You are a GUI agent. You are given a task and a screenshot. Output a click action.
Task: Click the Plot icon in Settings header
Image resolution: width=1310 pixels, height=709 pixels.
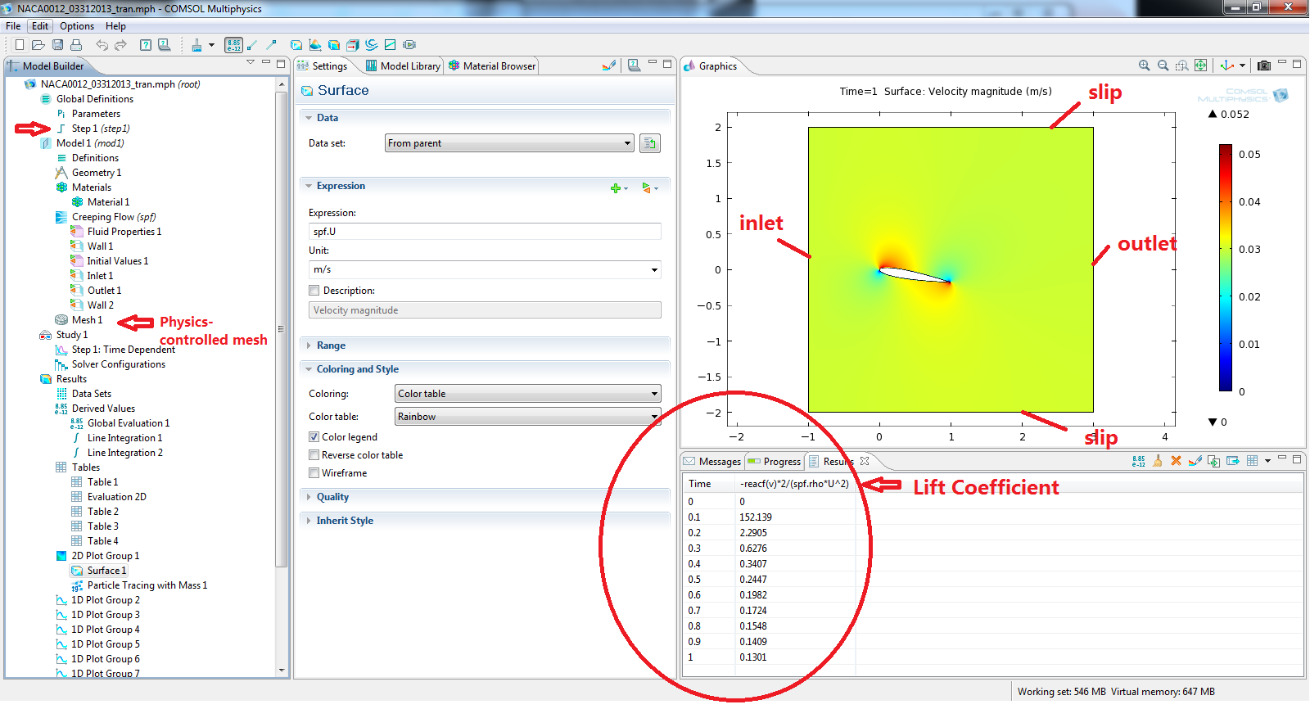pyautogui.click(x=608, y=65)
